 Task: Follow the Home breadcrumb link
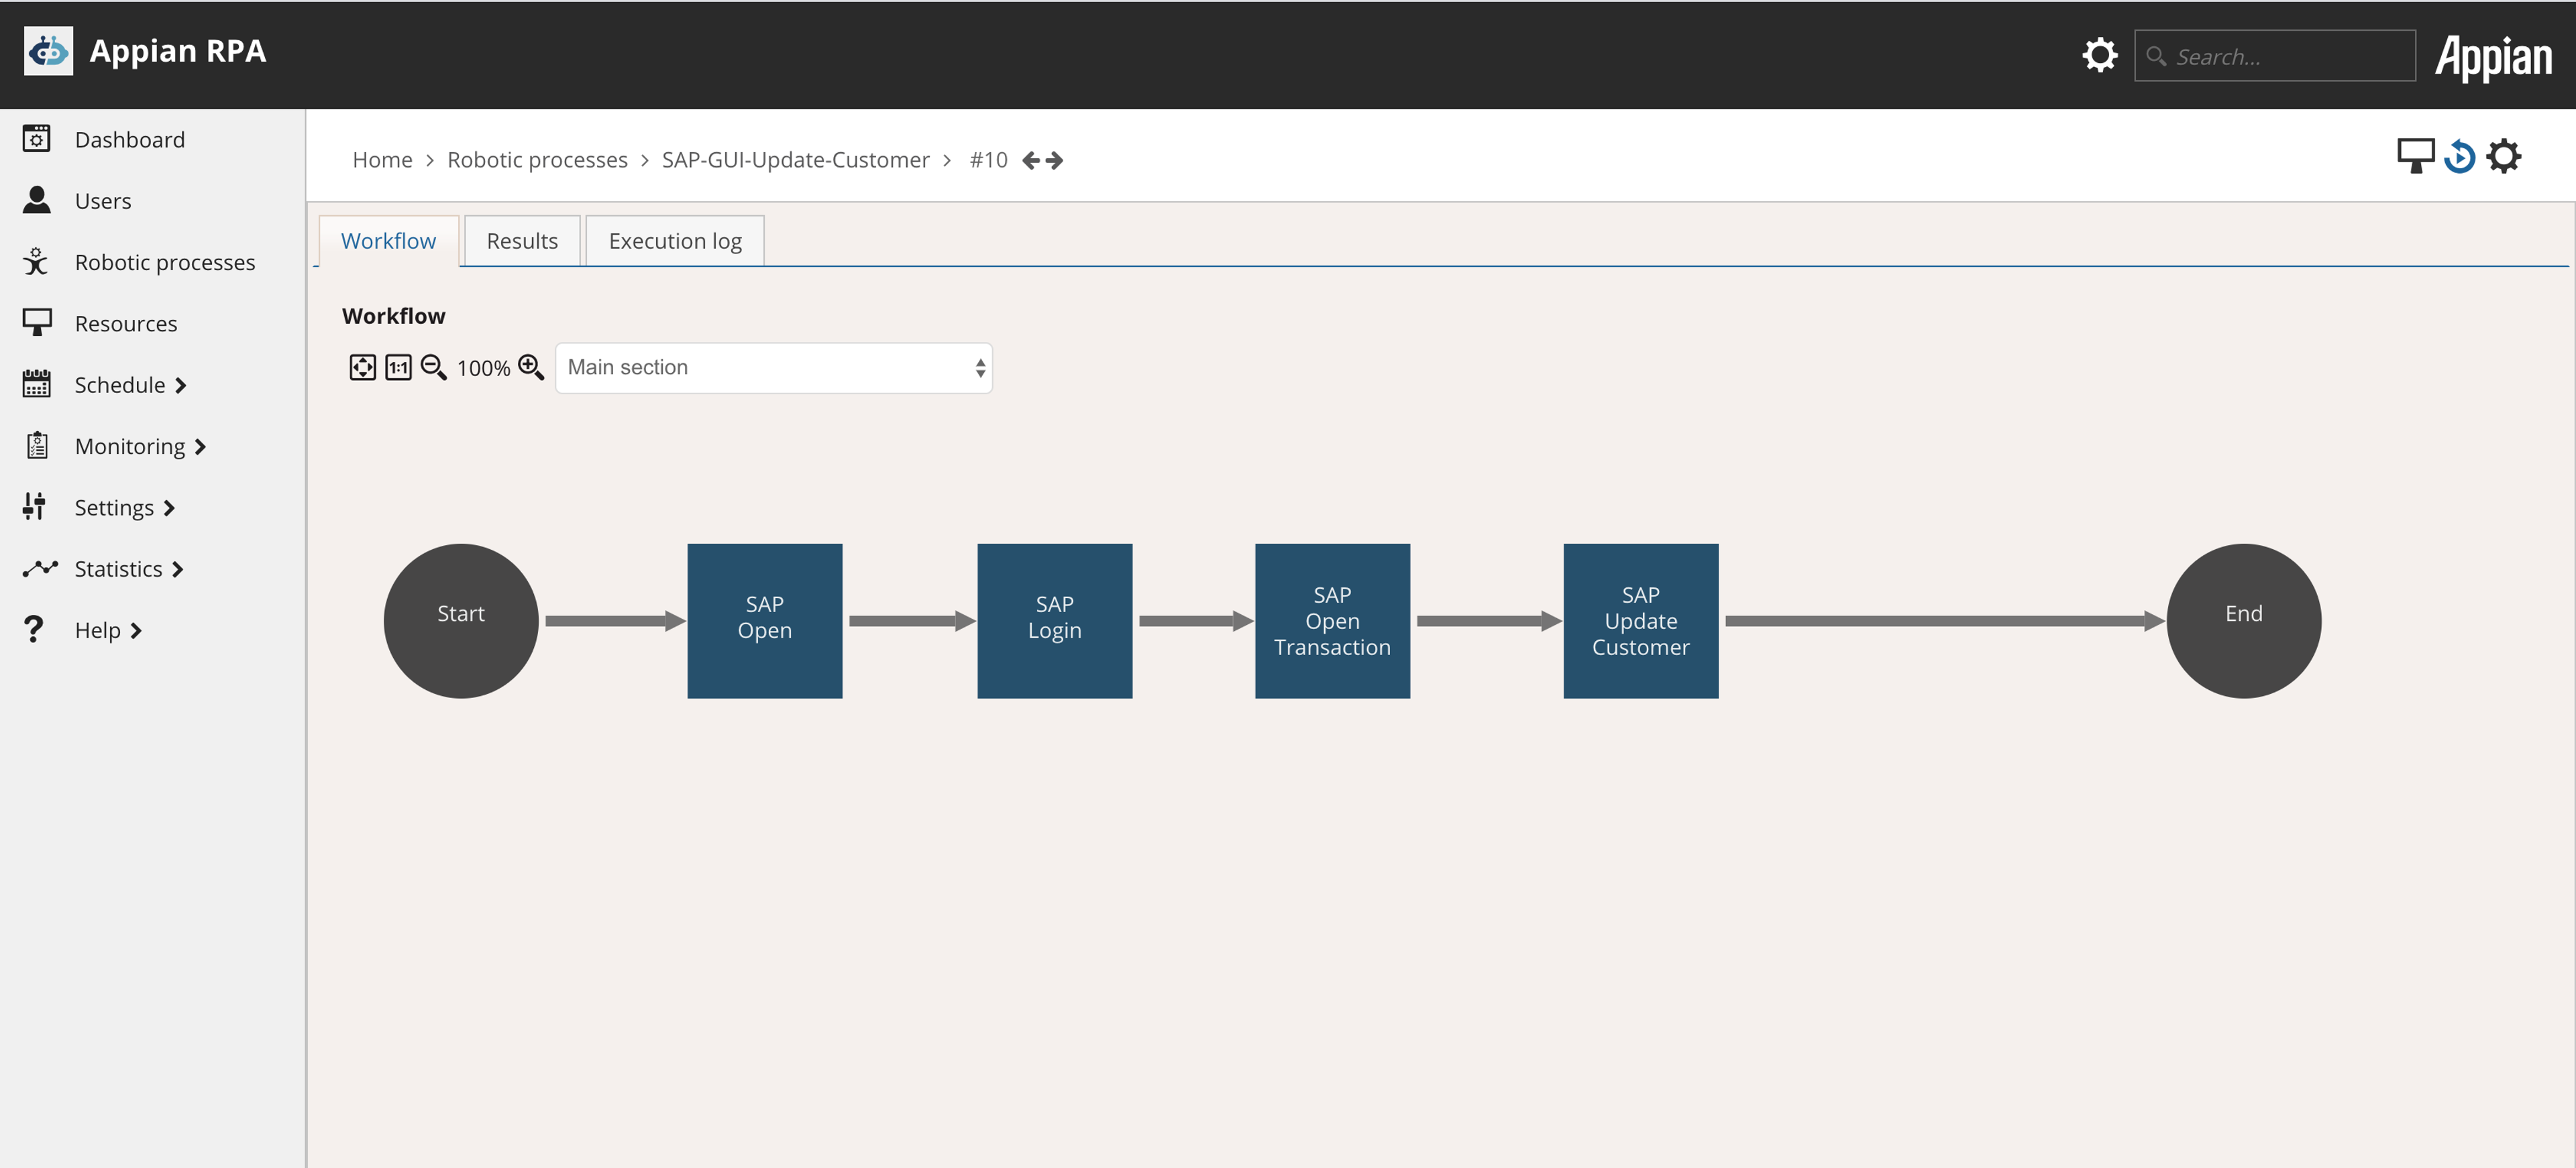click(x=382, y=160)
